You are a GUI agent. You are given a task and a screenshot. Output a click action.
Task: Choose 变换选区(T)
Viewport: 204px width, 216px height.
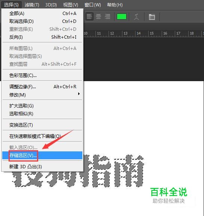pos(42,125)
